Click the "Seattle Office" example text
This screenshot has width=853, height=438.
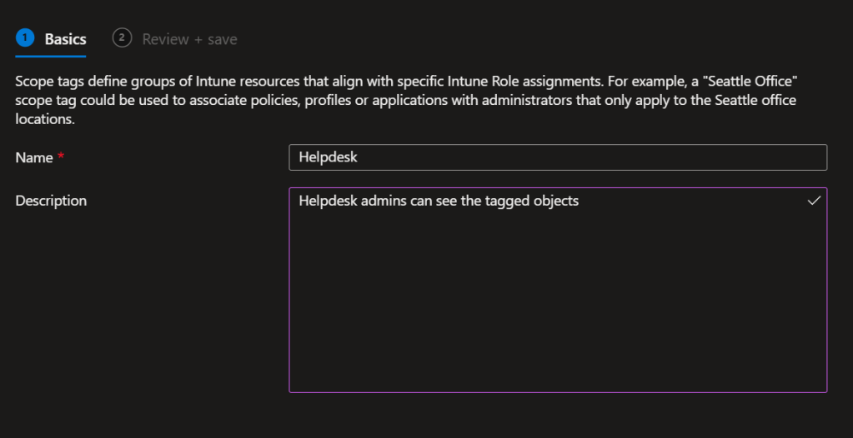[x=761, y=82]
